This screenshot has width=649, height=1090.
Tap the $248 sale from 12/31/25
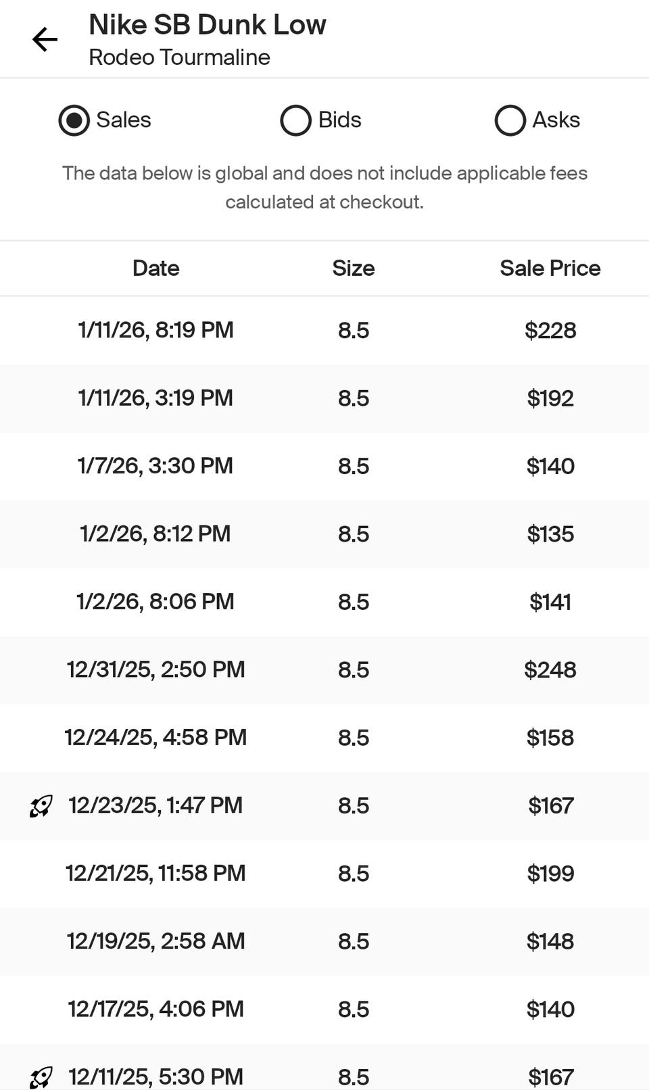point(550,670)
